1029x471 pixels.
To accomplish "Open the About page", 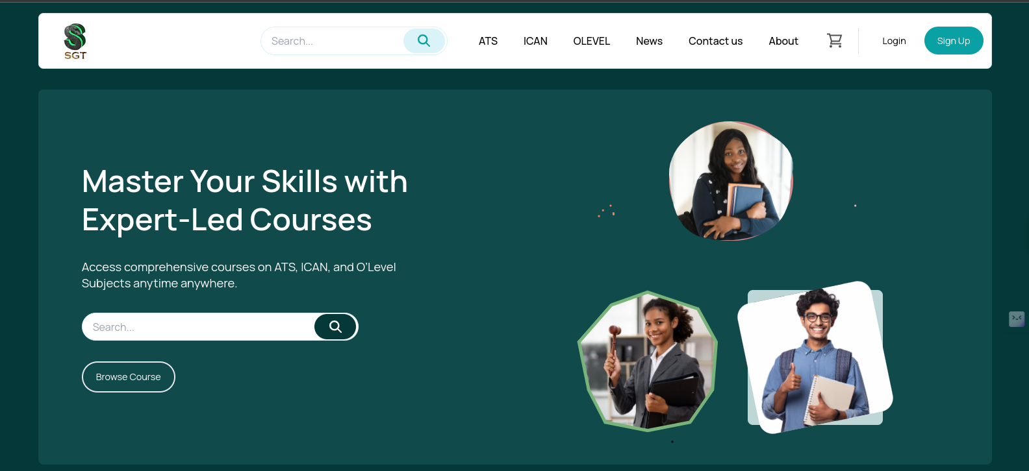I will pos(783,41).
